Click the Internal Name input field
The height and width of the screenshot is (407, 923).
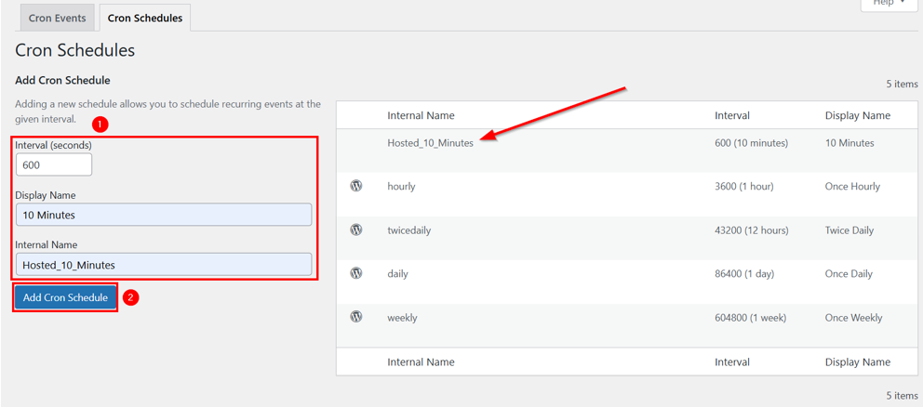click(164, 265)
